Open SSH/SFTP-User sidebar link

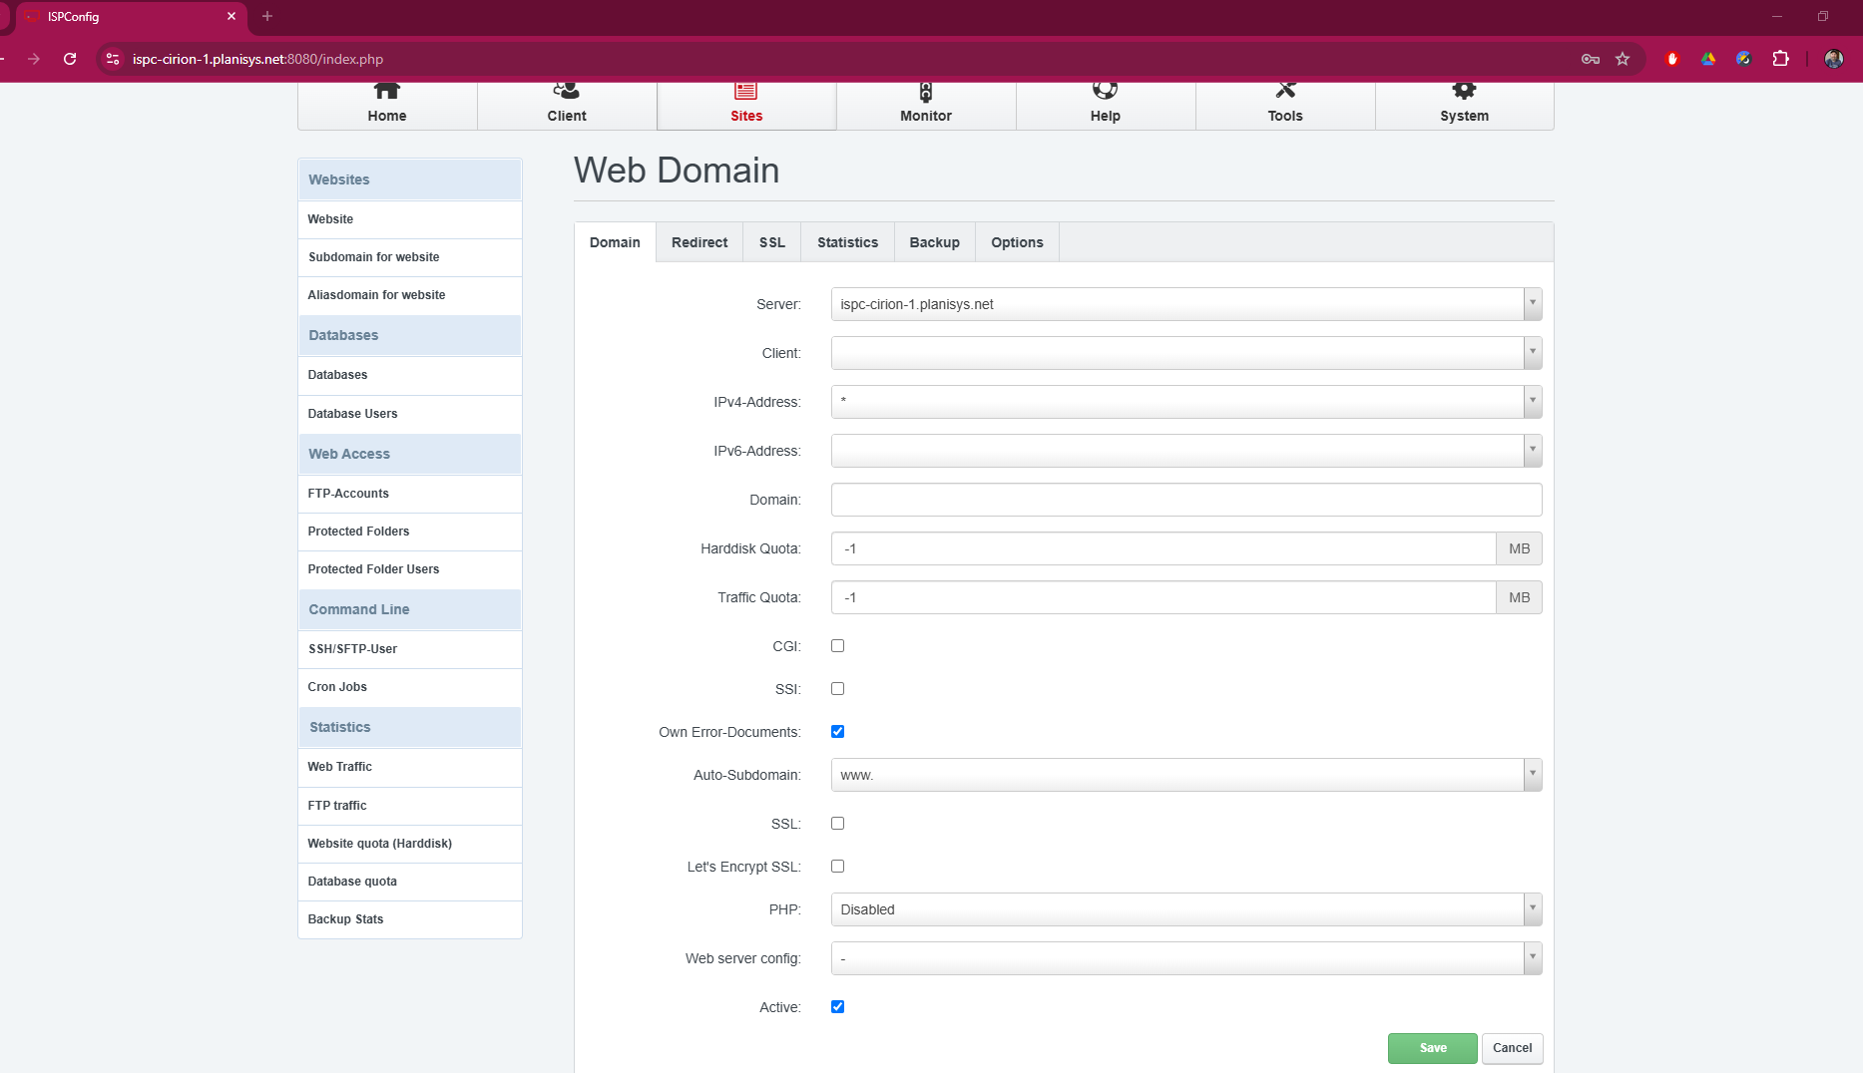click(410, 649)
